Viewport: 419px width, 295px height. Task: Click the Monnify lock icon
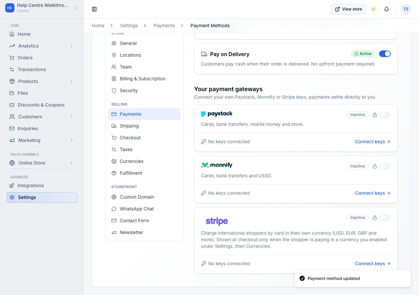(375, 166)
